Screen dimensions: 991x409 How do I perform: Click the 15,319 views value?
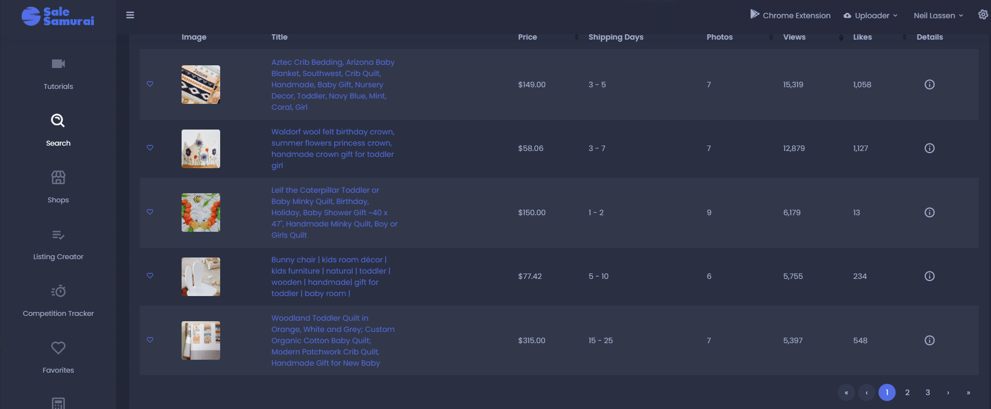[793, 85]
